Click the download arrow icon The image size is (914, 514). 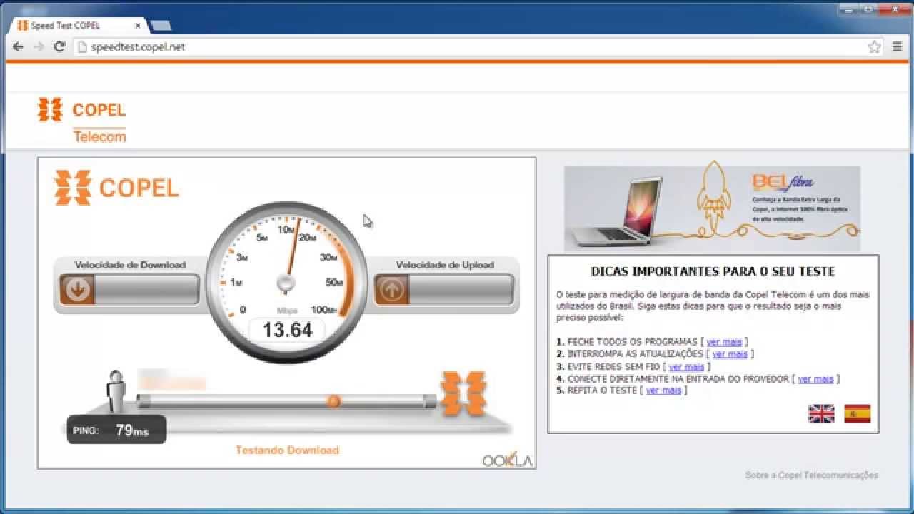[x=76, y=289]
